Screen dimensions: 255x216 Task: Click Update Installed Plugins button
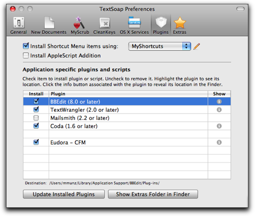coord(64,194)
